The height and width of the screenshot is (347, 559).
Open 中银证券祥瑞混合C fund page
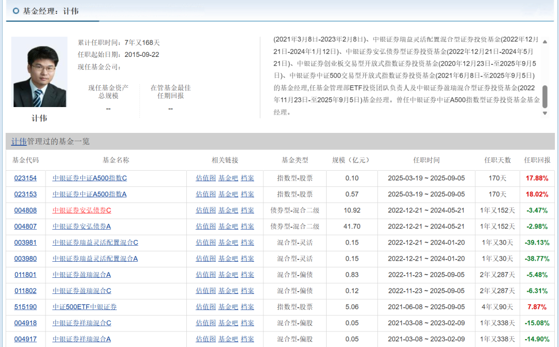pyautogui.click(x=82, y=323)
